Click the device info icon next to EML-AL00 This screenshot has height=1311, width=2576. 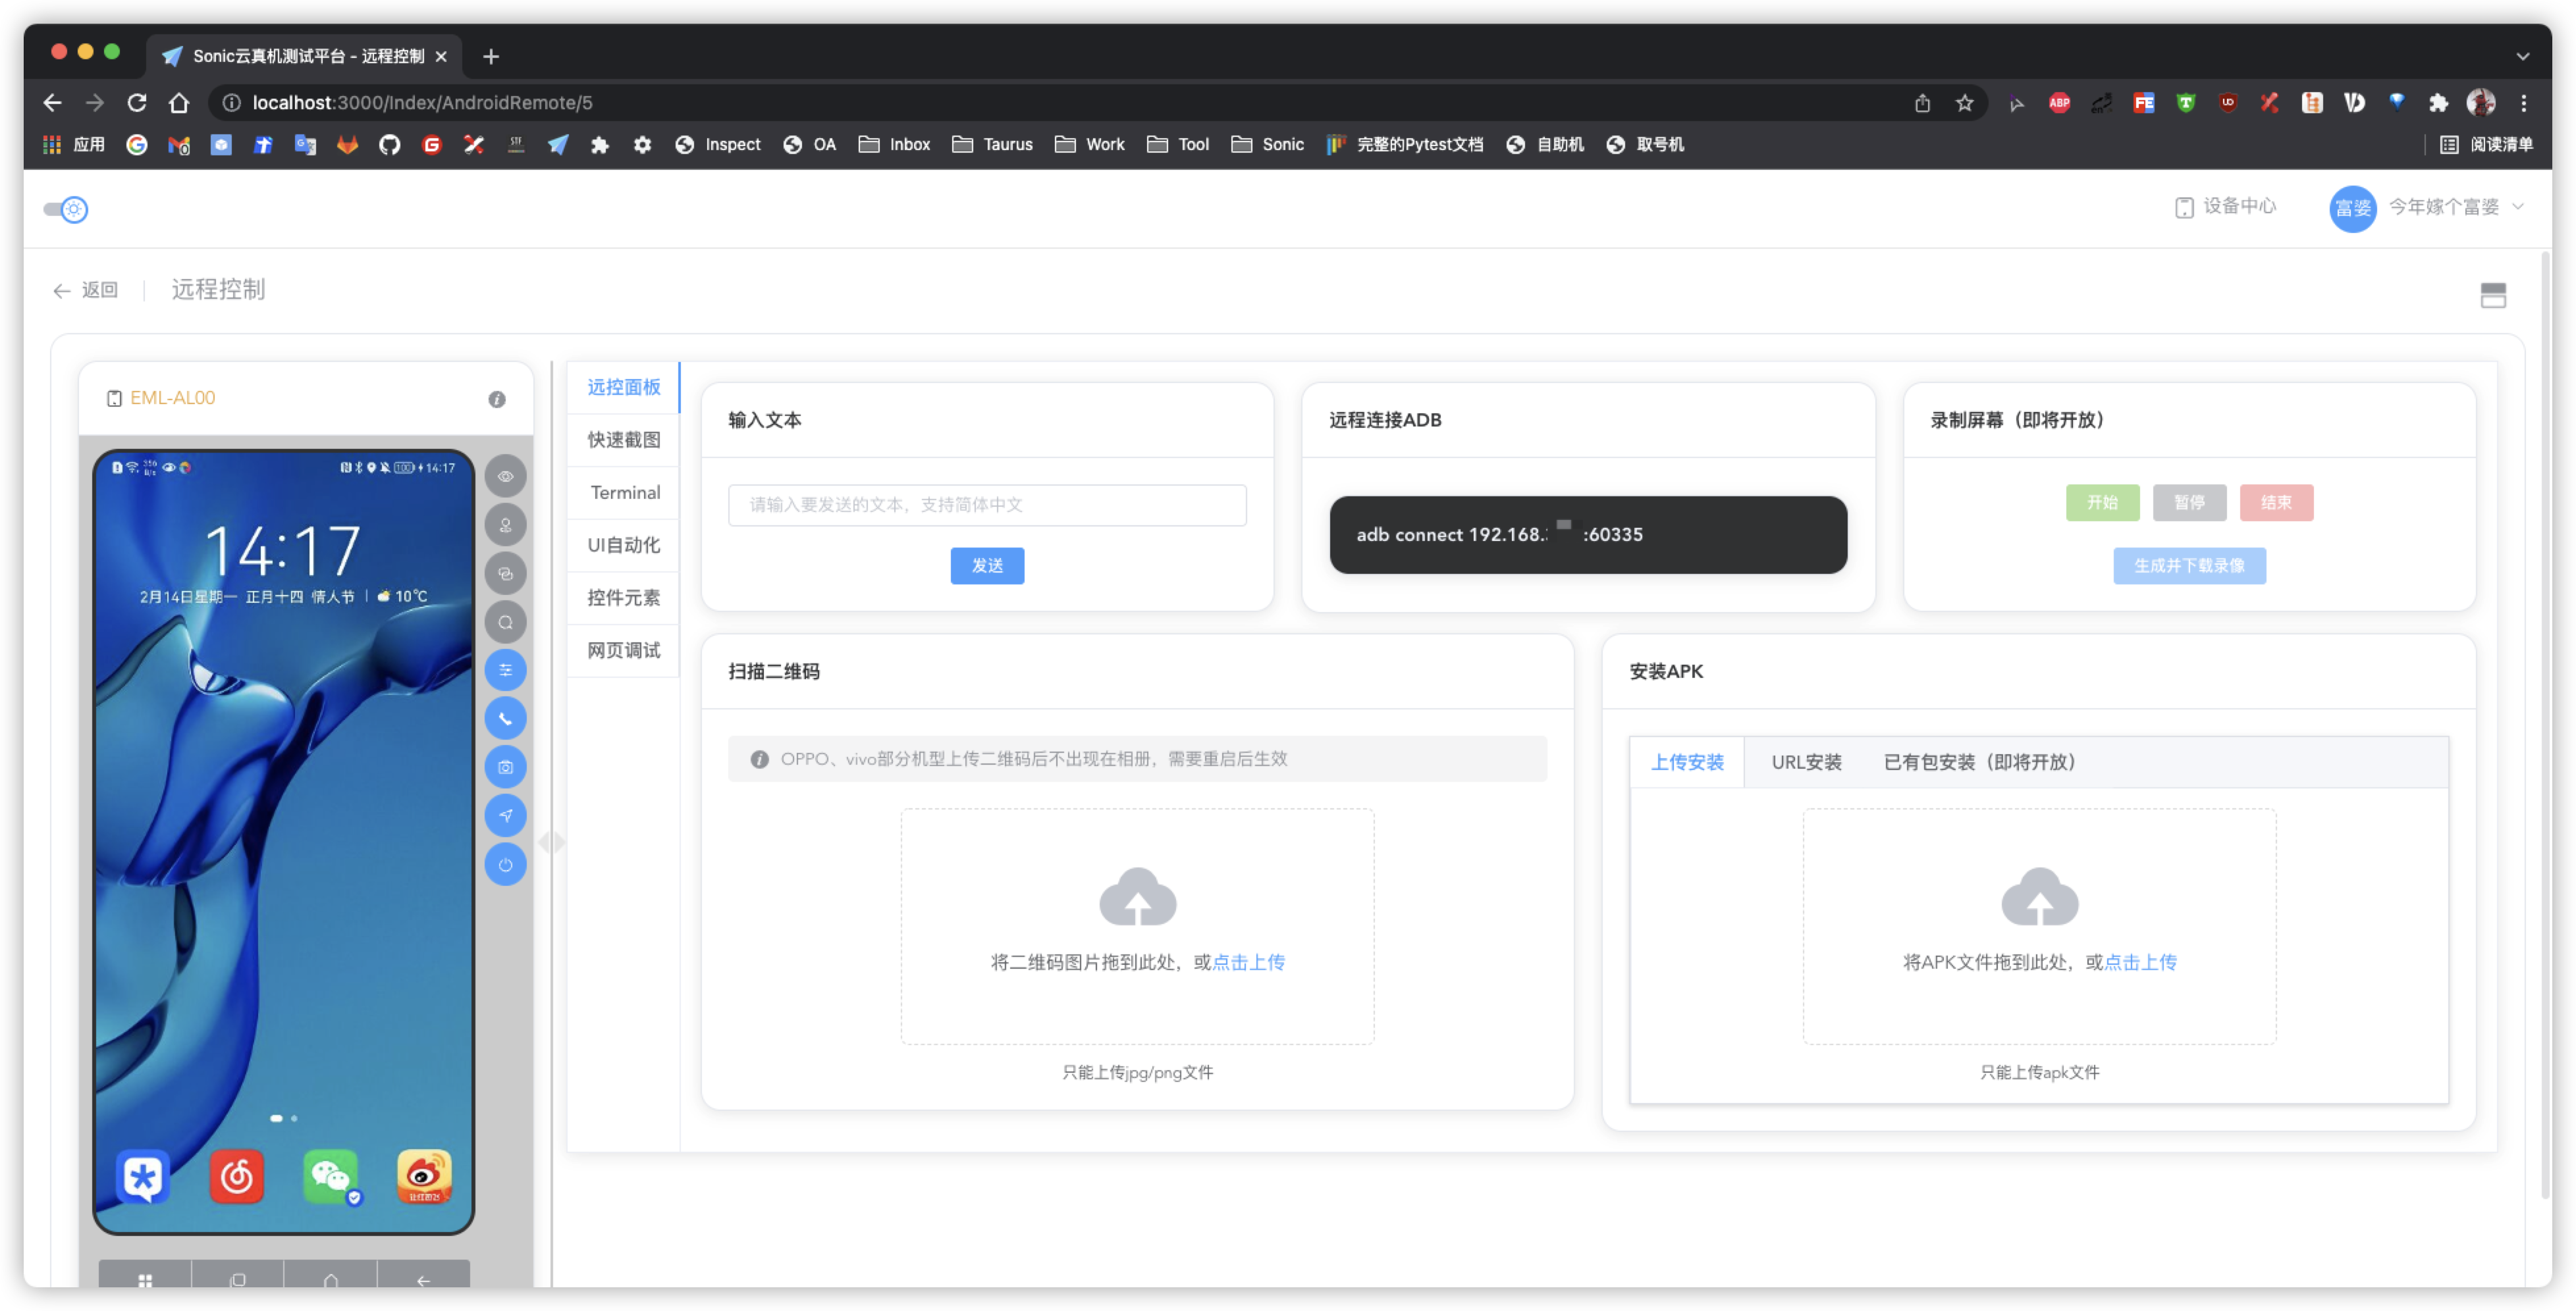(497, 399)
